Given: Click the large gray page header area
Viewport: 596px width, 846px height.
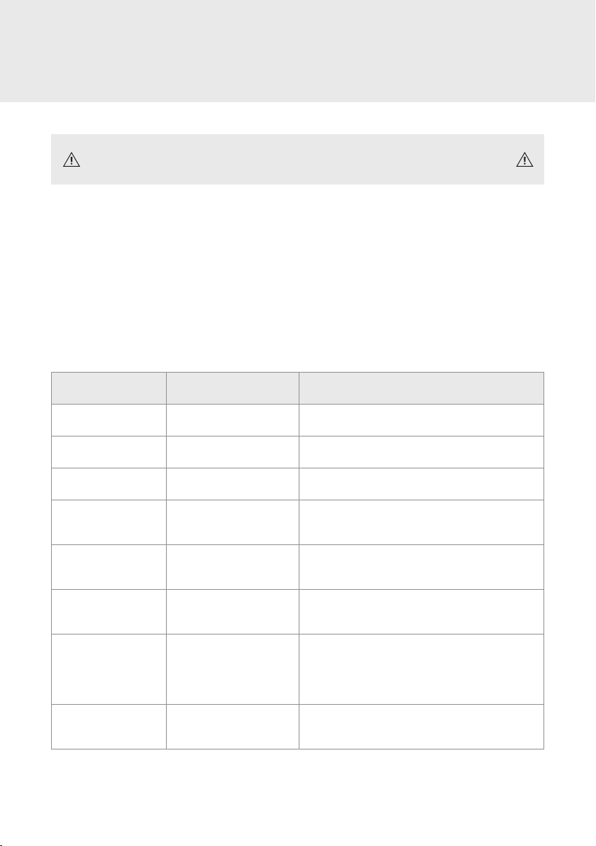Looking at the screenshot, I should [x=298, y=50].
